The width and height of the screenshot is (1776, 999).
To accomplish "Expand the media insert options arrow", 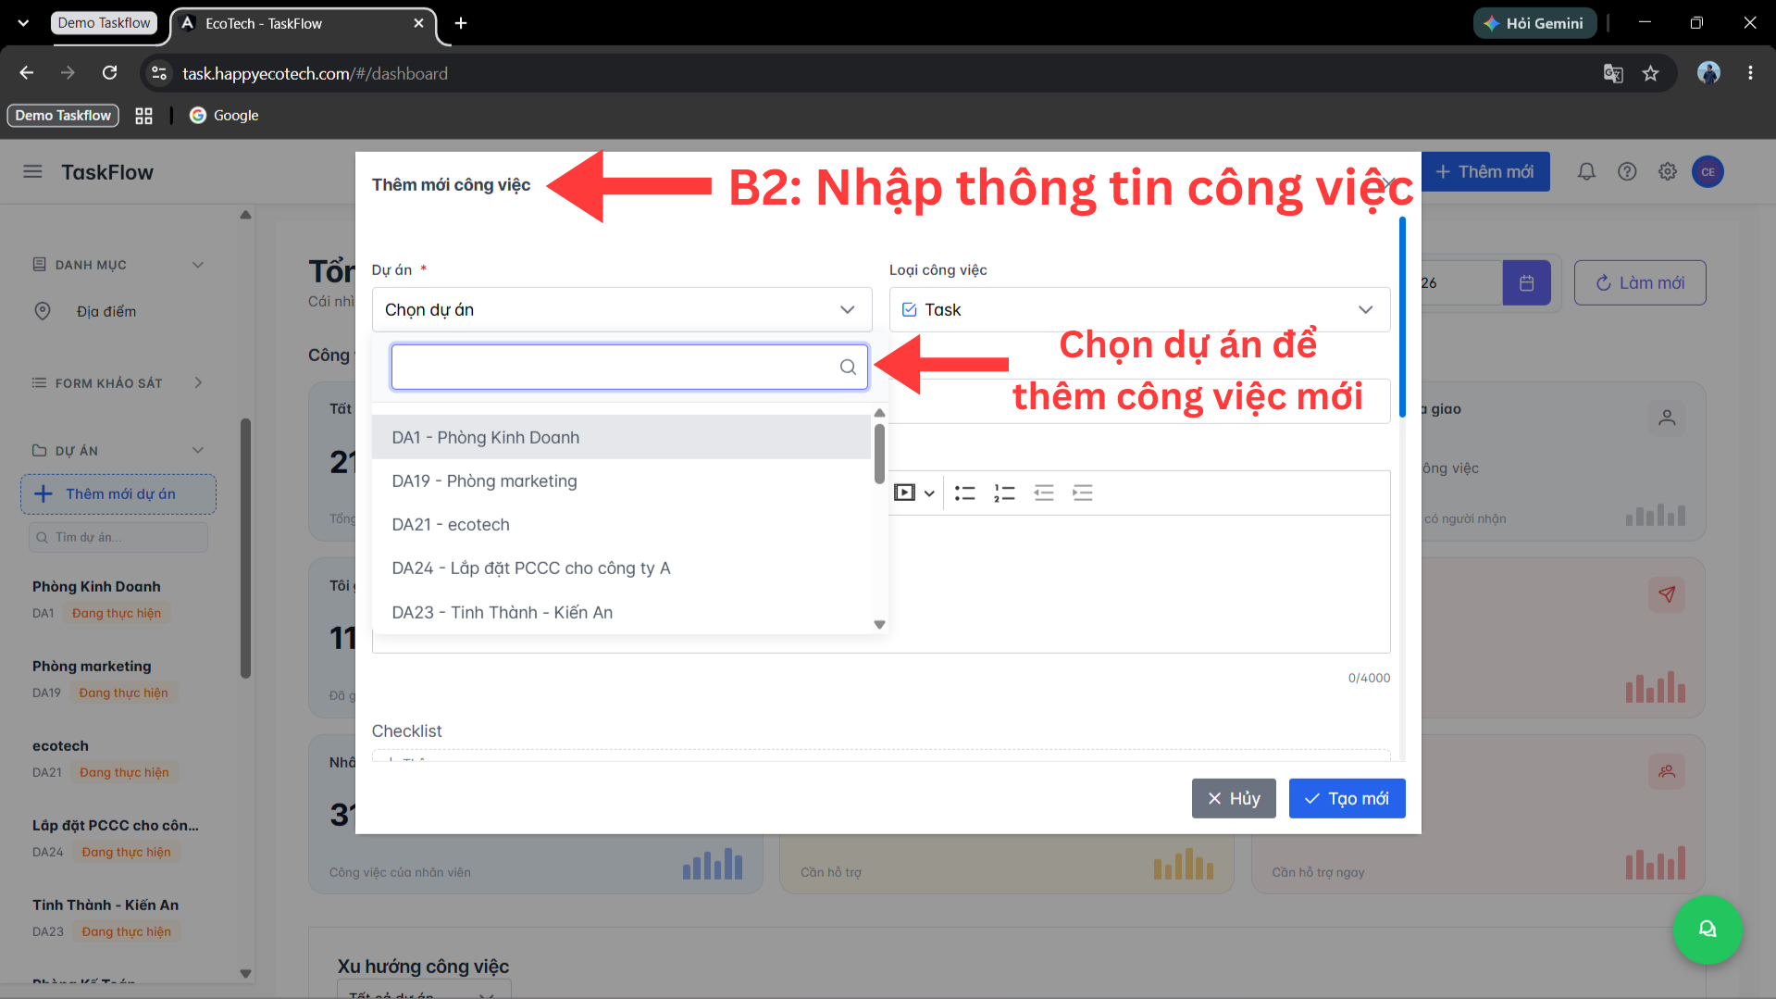I will [x=929, y=493].
